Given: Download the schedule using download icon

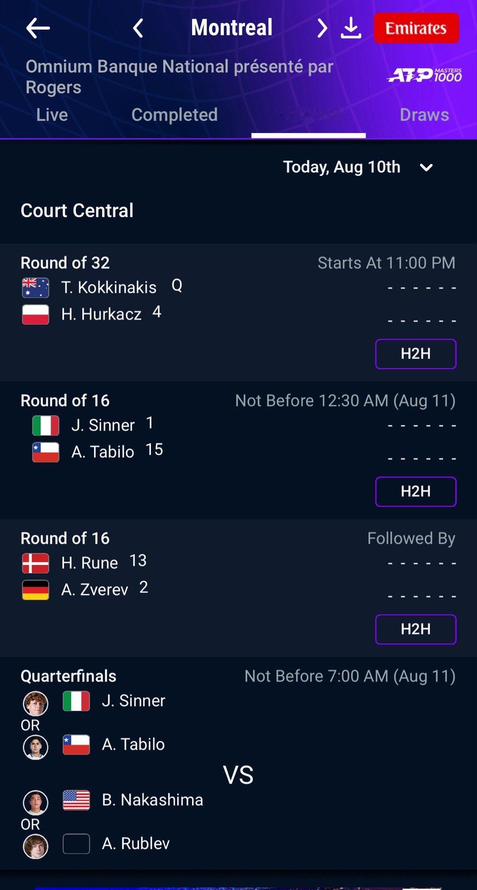Looking at the screenshot, I should point(351,28).
